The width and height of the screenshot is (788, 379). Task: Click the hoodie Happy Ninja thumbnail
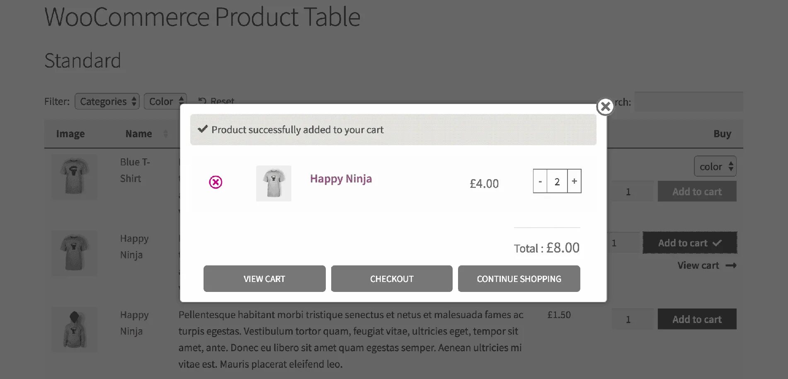(x=74, y=330)
